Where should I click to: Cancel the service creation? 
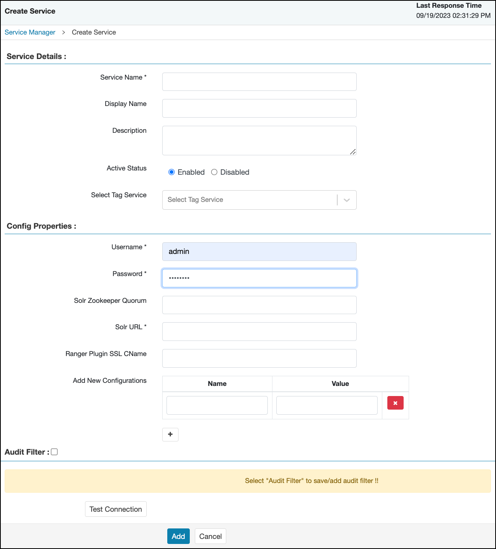(x=210, y=536)
